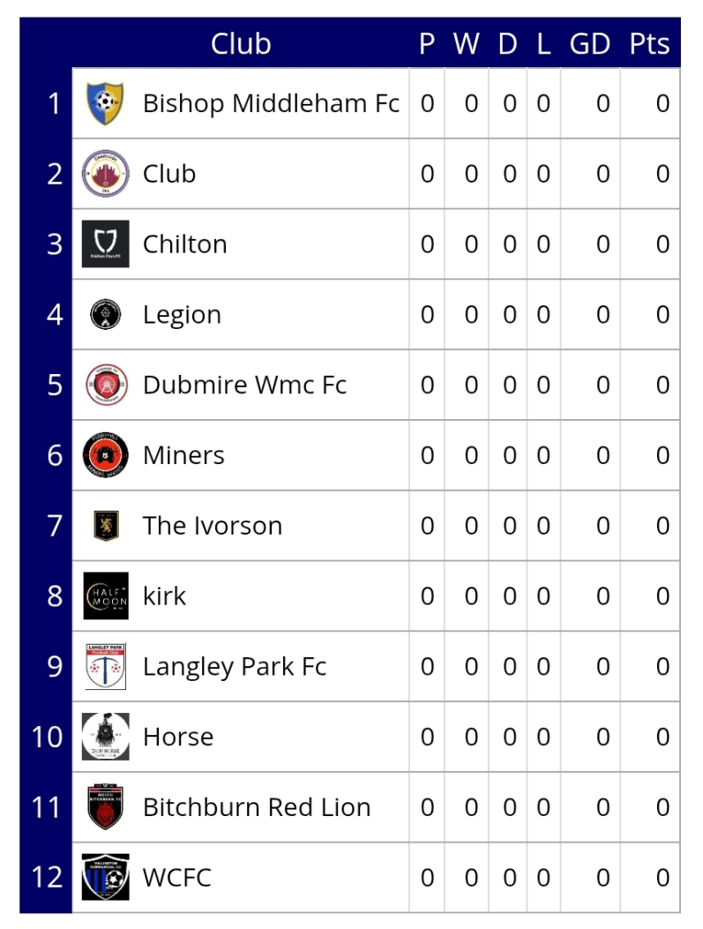Screen dimensions: 703x929
Task: Click the Dubmire Wmc Fc red crest
Action: pyautogui.click(x=107, y=385)
